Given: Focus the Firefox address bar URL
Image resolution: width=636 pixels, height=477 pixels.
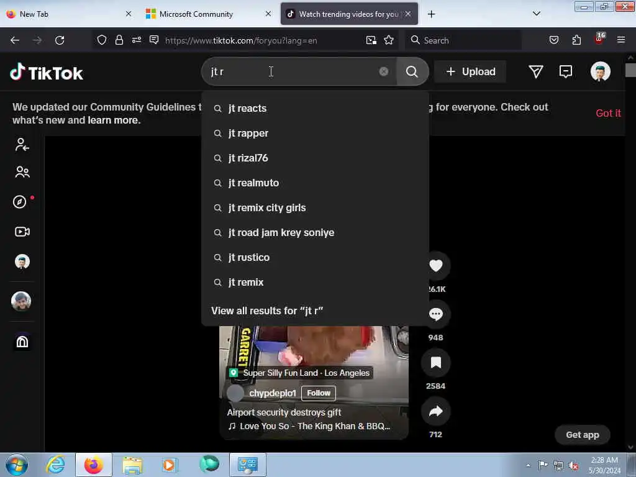Looking at the screenshot, I should [x=241, y=40].
